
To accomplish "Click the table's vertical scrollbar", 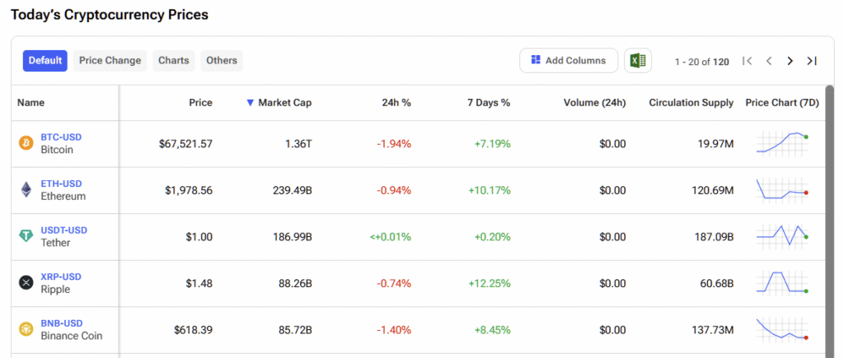I will [829, 221].
